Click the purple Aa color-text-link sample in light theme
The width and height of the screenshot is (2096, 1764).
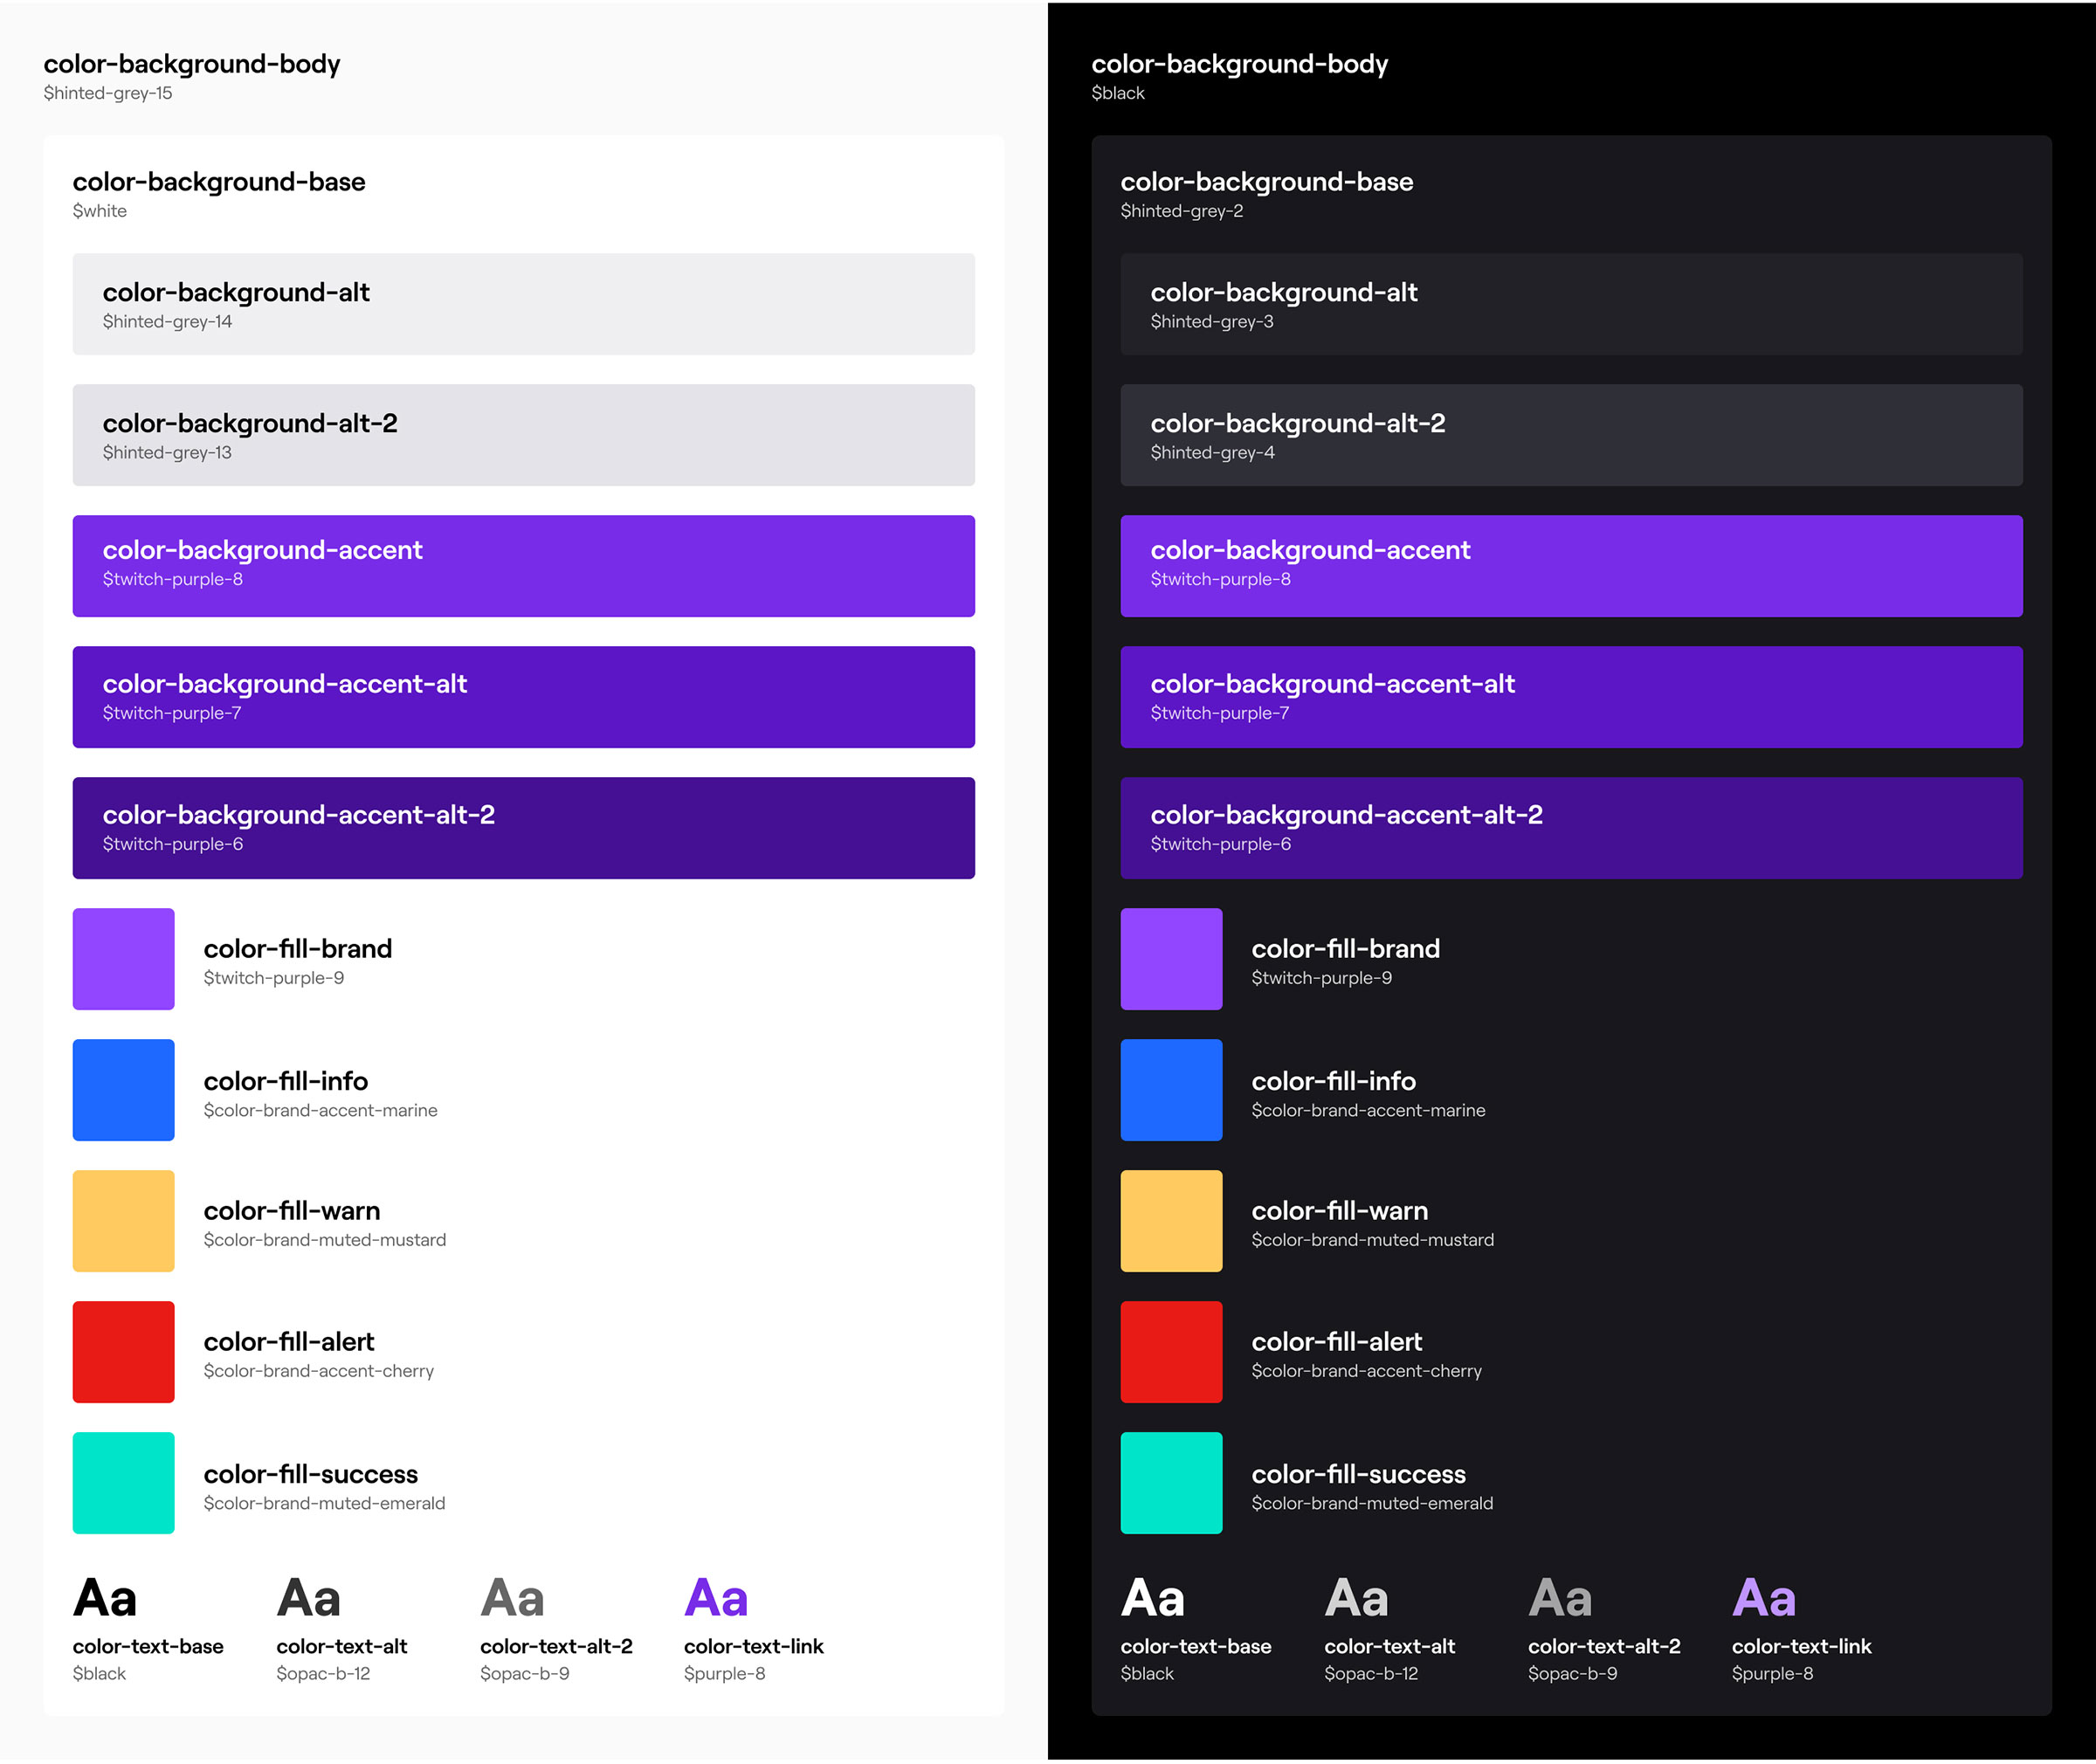[x=716, y=1597]
